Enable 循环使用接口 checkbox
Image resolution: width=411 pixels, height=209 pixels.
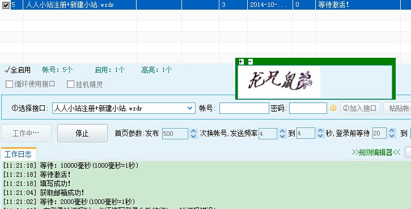click(9, 84)
